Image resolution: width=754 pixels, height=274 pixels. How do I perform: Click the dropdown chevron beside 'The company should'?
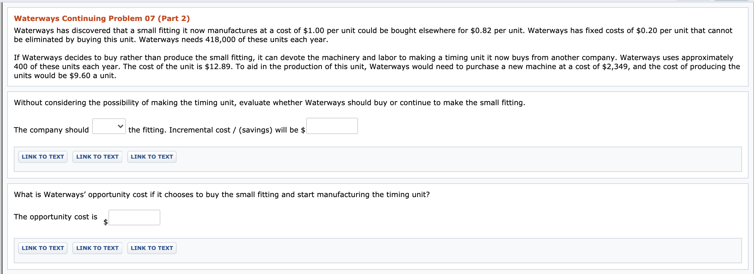coord(120,126)
